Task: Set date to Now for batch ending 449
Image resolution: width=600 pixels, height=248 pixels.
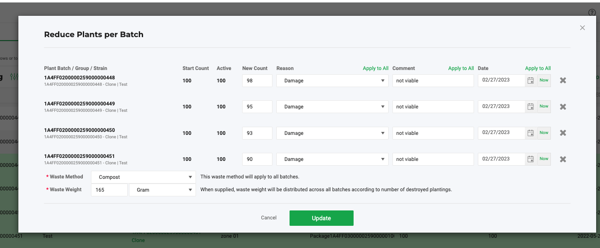Action: [x=544, y=106]
